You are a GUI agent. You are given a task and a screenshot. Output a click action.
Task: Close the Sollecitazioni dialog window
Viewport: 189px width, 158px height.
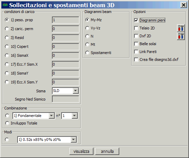click(184, 5)
